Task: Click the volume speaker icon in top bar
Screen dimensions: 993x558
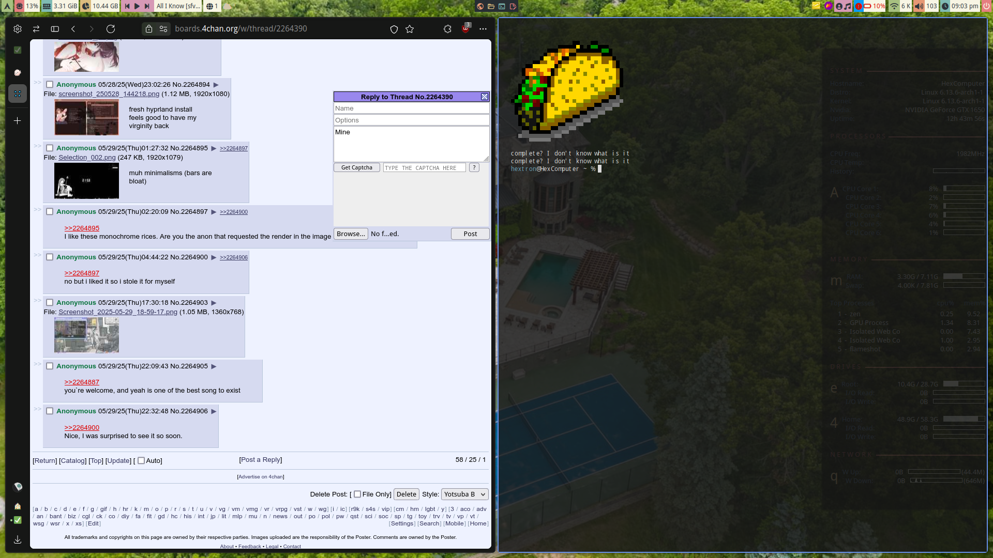Action: point(919,6)
